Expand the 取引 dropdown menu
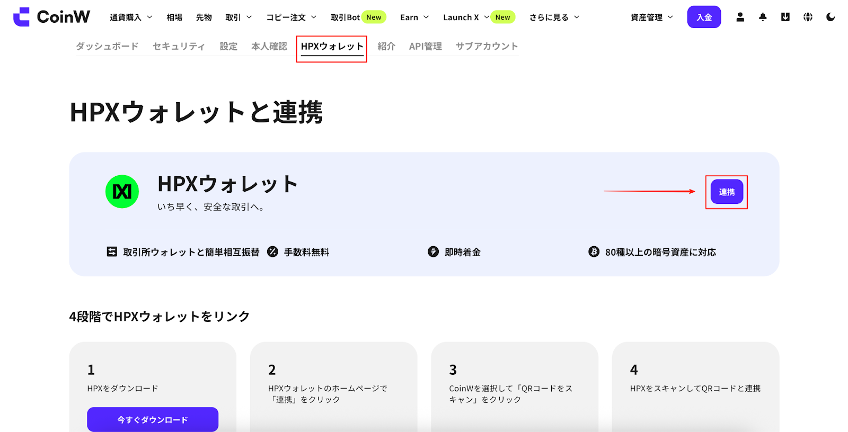Screen dimensions: 848x432 click(x=238, y=17)
